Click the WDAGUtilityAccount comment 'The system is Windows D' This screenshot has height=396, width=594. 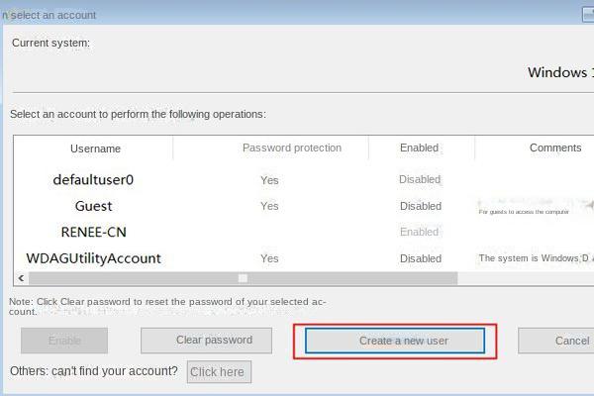pyautogui.click(x=534, y=258)
